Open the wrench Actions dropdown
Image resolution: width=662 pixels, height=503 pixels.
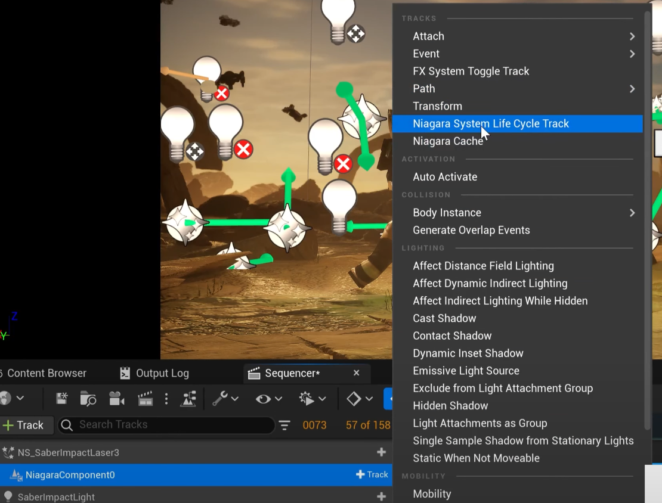225,399
